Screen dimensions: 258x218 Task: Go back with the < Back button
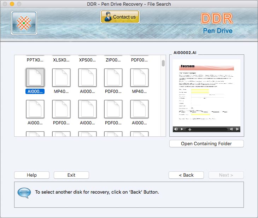click(x=186, y=175)
